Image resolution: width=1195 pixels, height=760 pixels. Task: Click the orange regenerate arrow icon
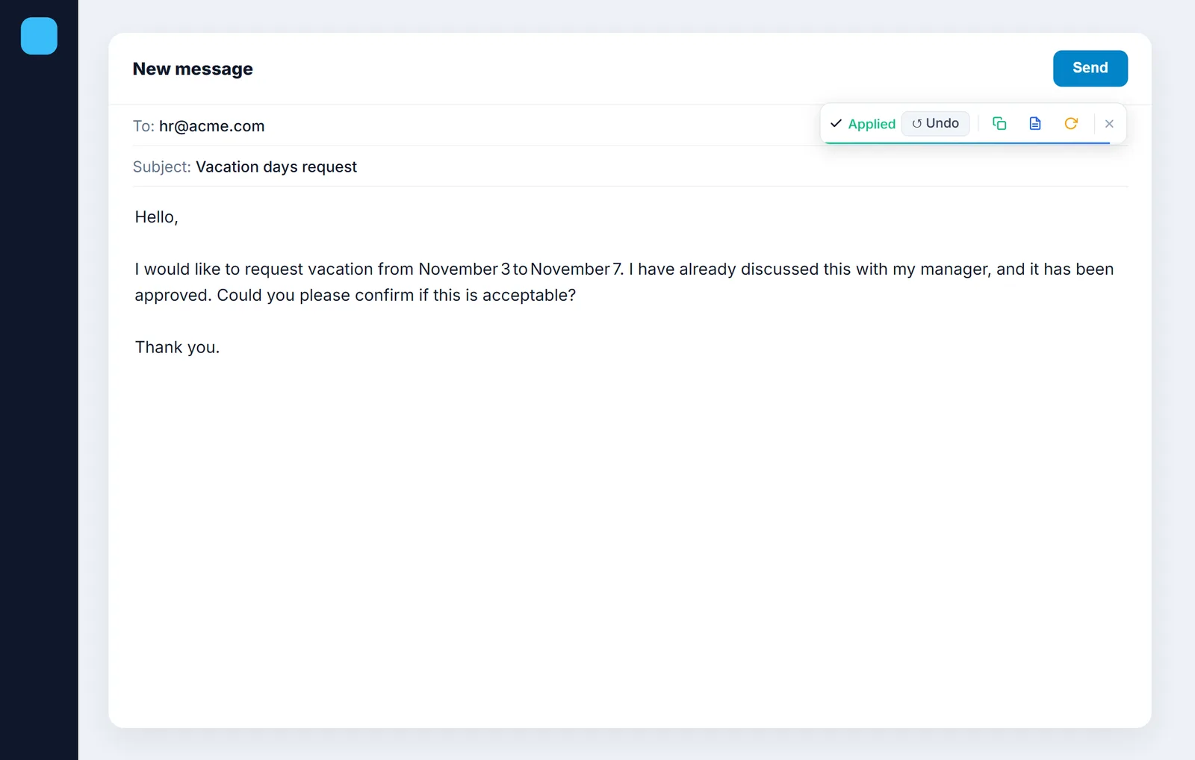coord(1070,123)
